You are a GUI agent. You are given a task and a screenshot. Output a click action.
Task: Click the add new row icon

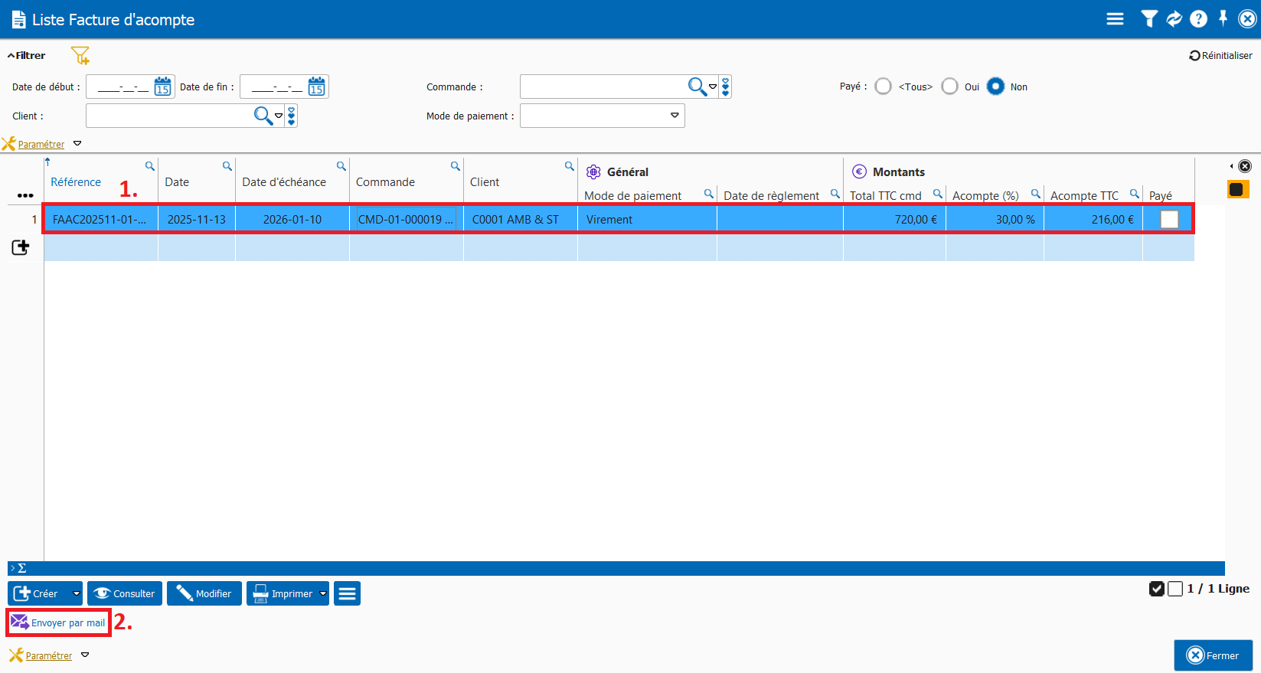tap(21, 247)
